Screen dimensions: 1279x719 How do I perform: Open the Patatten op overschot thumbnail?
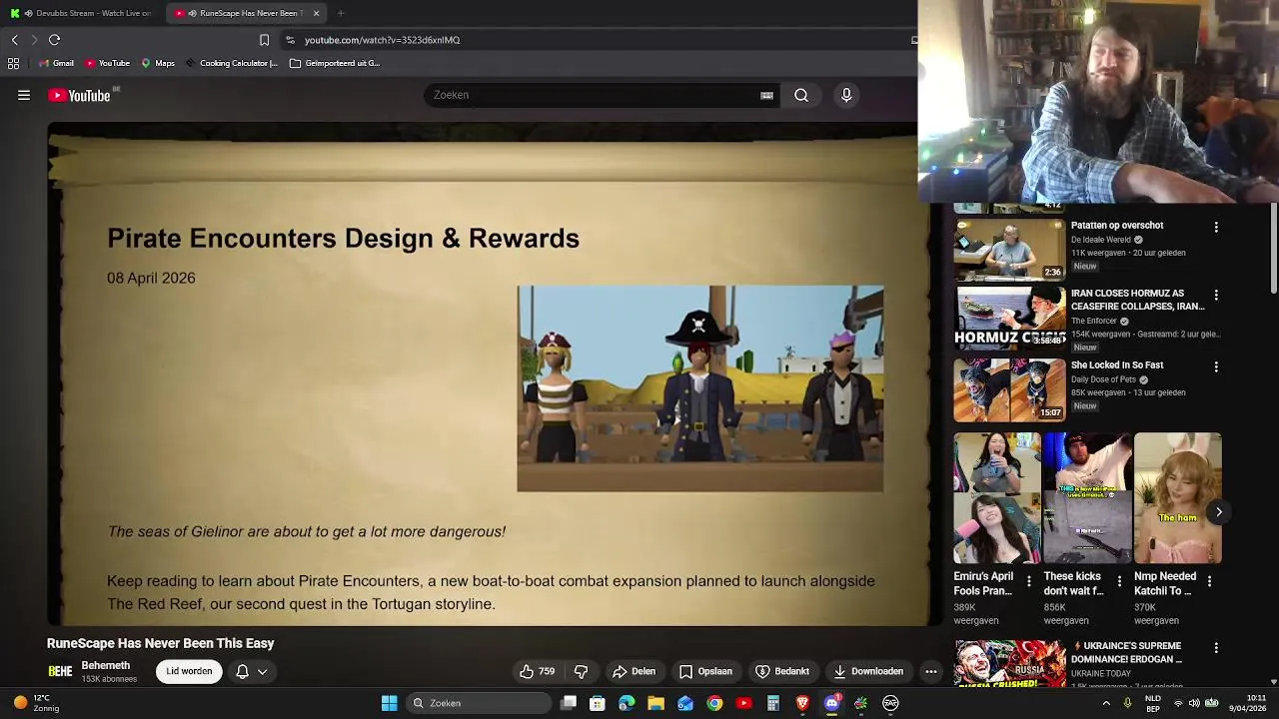coord(1009,250)
